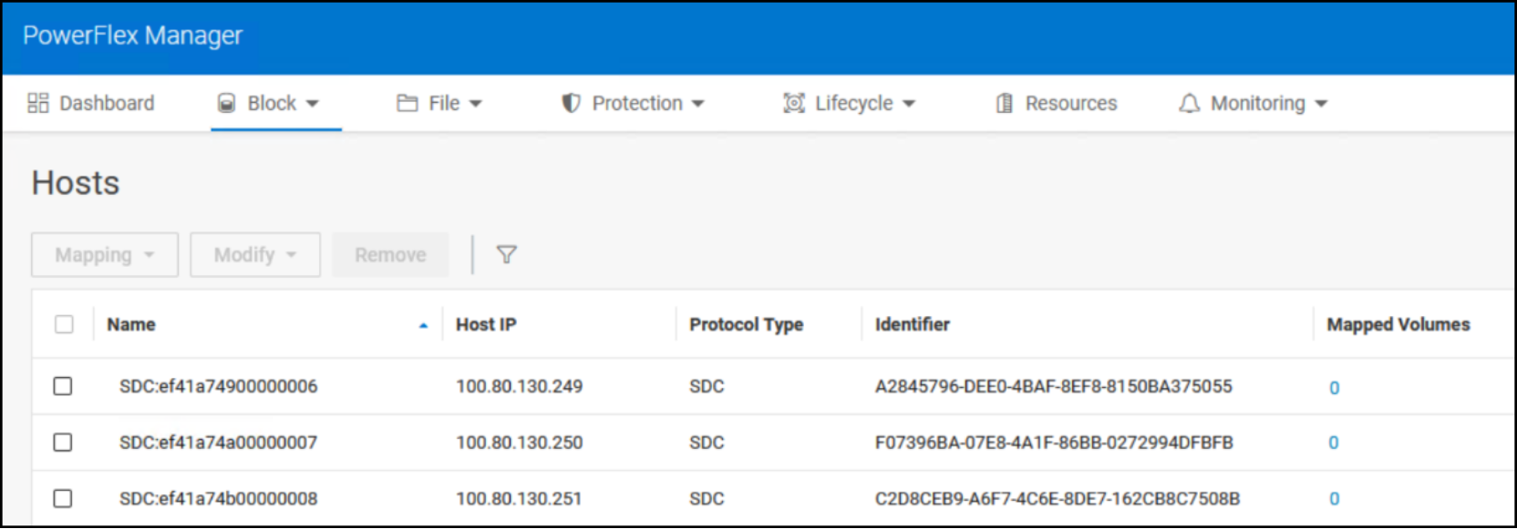Click host name SDC:ef41a74a00000007
The height and width of the screenshot is (529, 1517).
point(219,443)
